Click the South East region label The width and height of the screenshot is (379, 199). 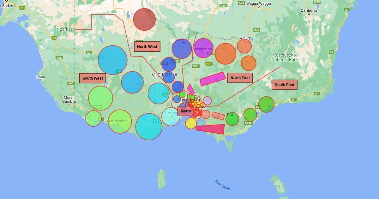[284, 85]
